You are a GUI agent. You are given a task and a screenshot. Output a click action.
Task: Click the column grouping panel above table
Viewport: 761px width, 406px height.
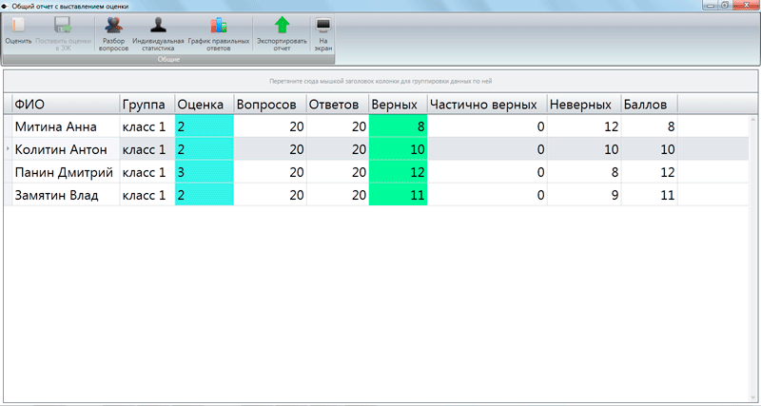pos(380,81)
